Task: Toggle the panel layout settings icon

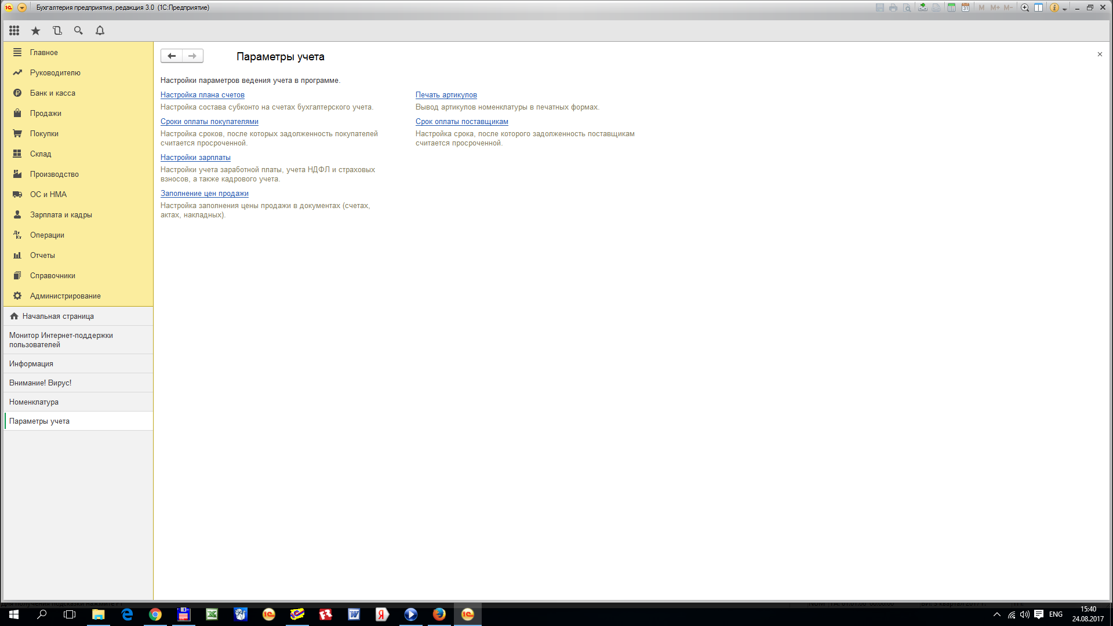Action: pyautogui.click(x=1039, y=8)
